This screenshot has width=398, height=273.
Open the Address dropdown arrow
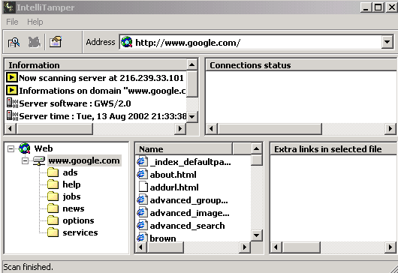387,42
